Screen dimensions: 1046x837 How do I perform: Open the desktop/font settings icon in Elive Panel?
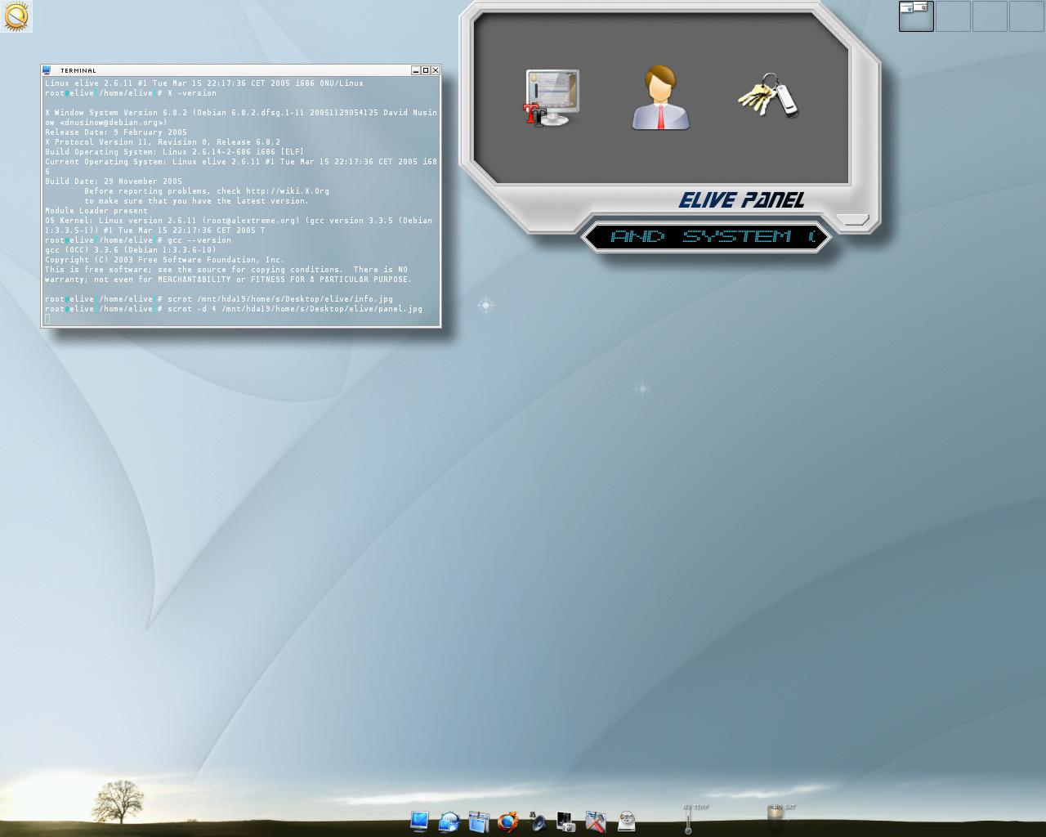coord(552,98)
